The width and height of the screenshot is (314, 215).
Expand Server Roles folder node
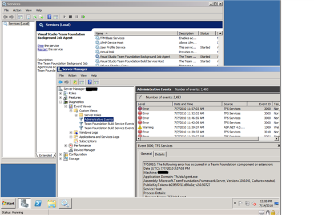tap(76, 115)
